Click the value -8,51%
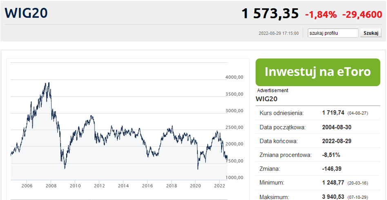 coord(331,155)
